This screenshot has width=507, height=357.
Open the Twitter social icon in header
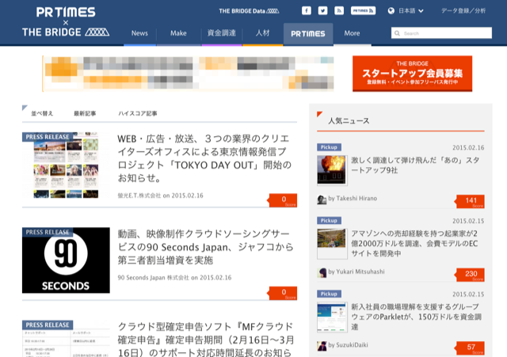322,10
